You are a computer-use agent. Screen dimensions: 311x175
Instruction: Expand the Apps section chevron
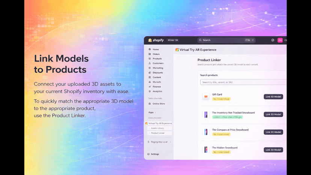click(155, 112)
